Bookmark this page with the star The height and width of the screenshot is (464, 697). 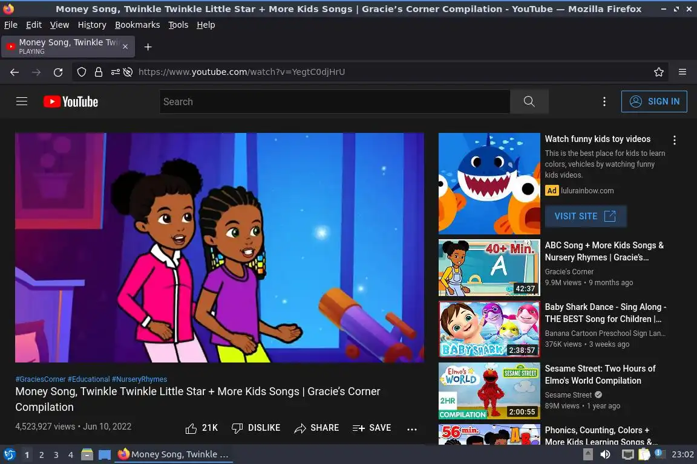pyautogui.click(x=659, y=72)
